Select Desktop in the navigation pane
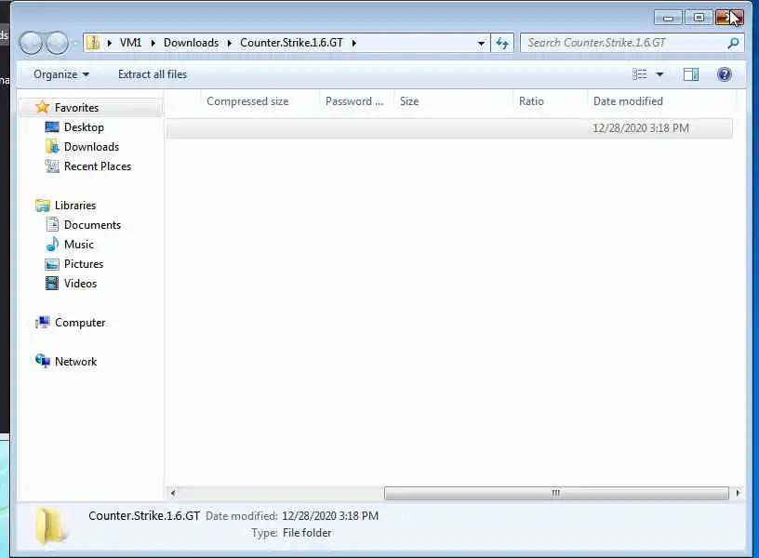Viewport: 759px width, 558px height. tap(84, 127)
